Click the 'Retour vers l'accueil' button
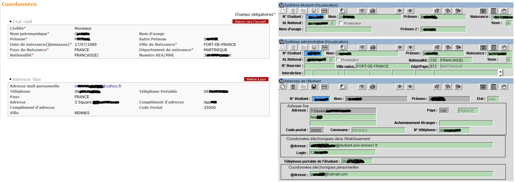The image size is (515, 182). click(250, 21)
